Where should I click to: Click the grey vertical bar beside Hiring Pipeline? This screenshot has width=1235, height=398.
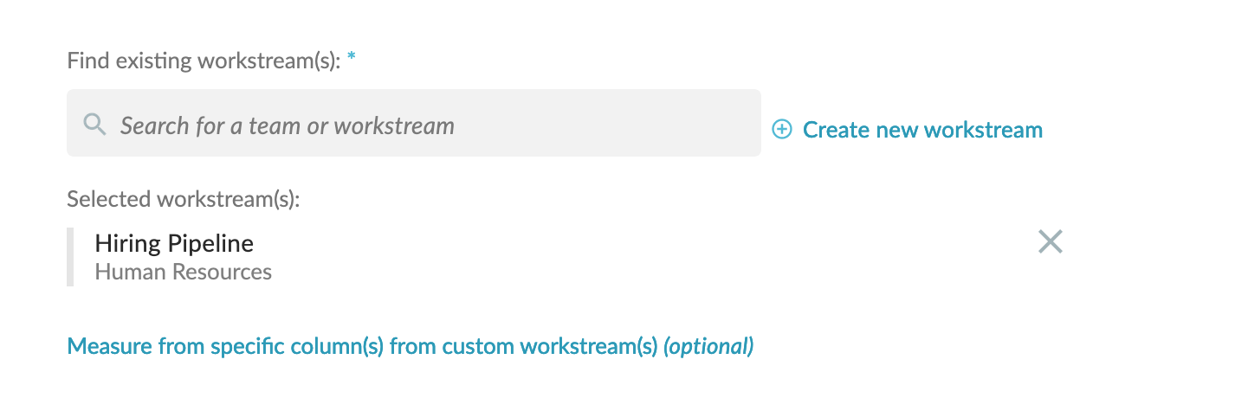coord(70,256)
